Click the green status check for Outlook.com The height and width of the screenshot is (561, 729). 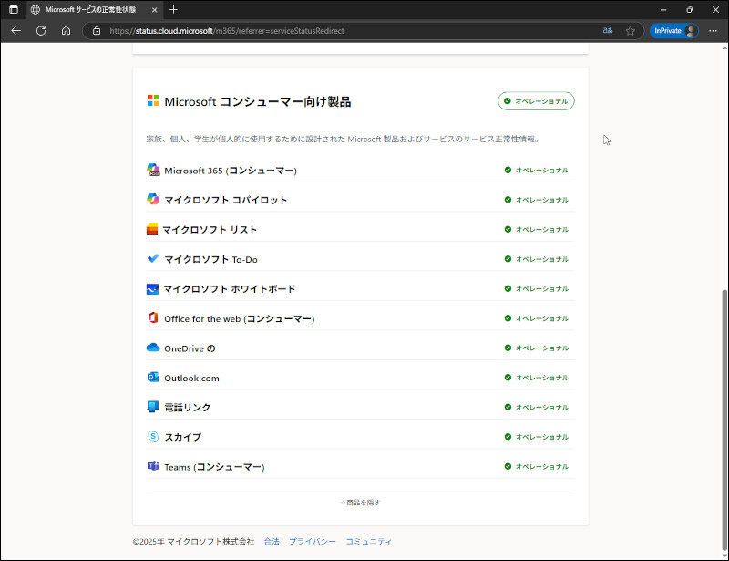(508, 378)
